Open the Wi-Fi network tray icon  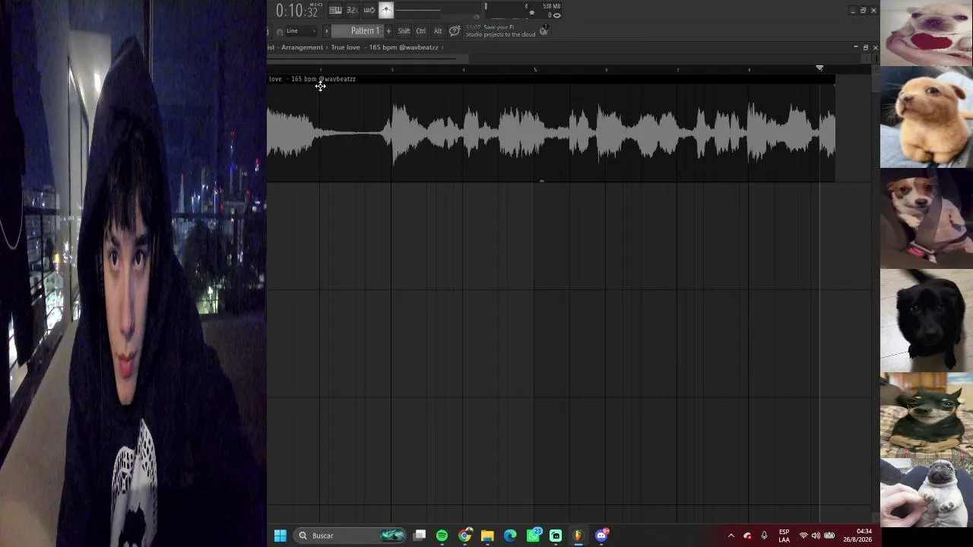(803, 536)
